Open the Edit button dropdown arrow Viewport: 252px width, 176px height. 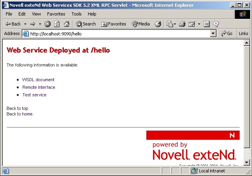click(x=199, y=24)
